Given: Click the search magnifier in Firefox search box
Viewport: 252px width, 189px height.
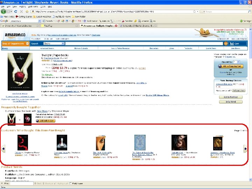Looking at the screenshot, I should (x=249, y=12).
